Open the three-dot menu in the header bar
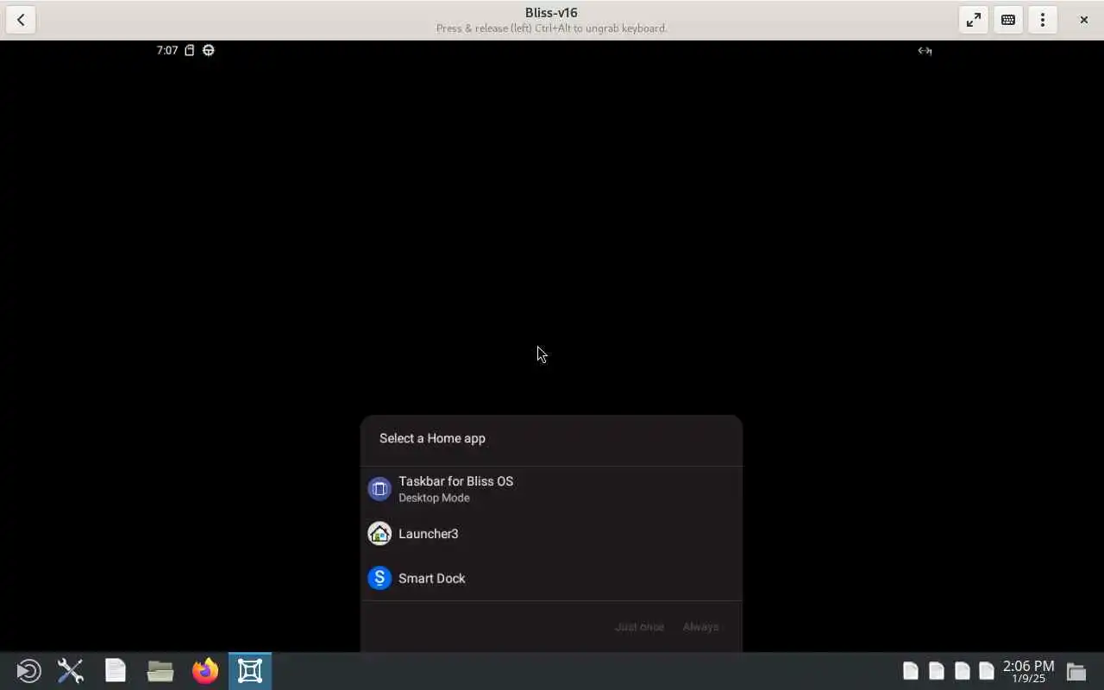 pos(1043,20)
